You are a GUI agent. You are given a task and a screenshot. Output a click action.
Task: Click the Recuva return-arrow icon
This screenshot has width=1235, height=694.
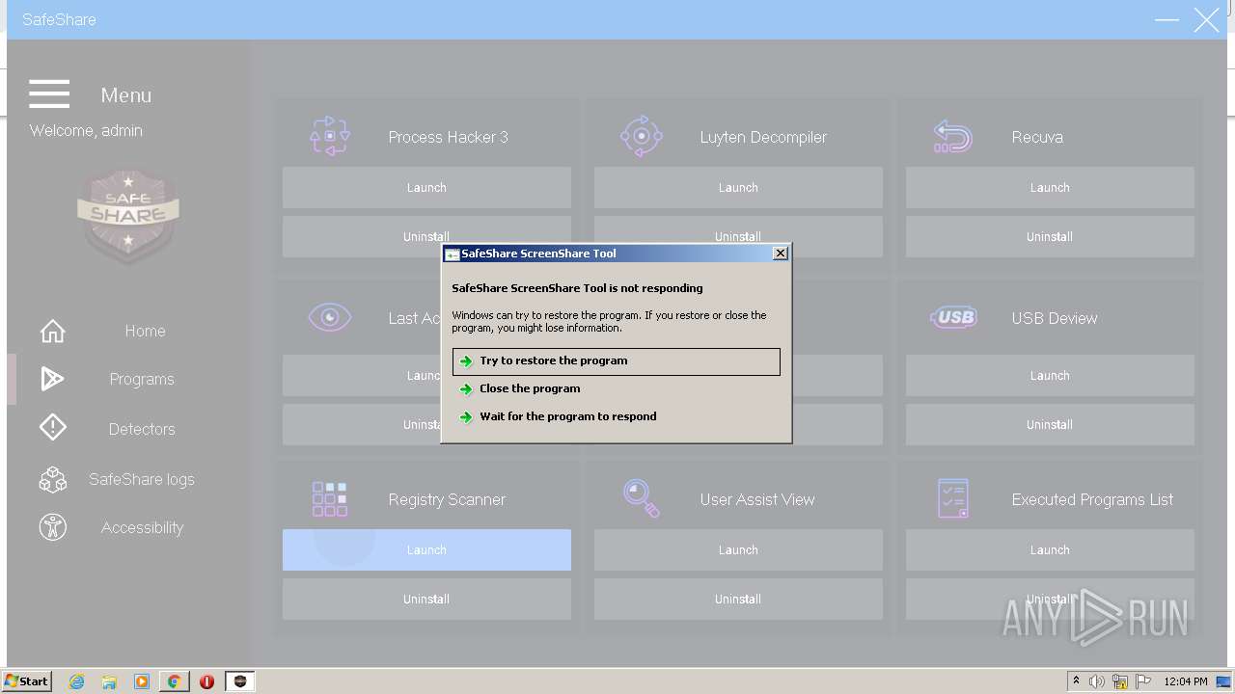pyautogui.click(x=953, y=137)
